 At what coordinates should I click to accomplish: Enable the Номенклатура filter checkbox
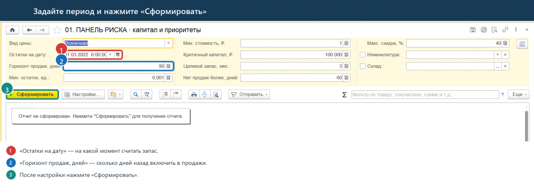coord(363,54)
